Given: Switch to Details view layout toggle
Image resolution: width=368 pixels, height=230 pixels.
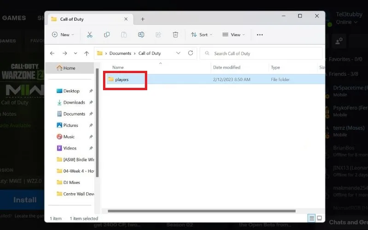Looking at the screenshot, I should click(312, 218).
